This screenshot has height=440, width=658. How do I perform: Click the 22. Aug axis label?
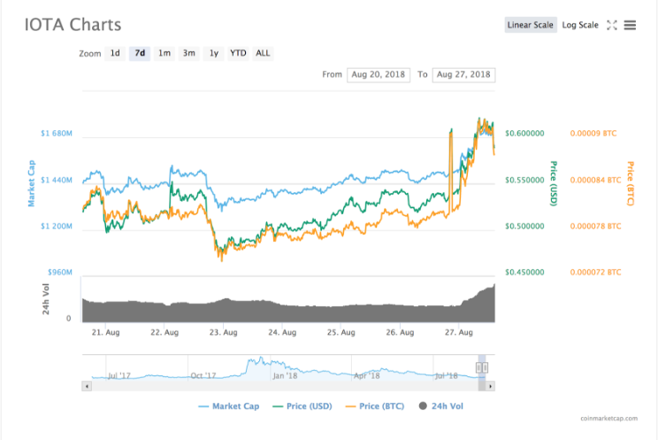(x=164, y=332)
